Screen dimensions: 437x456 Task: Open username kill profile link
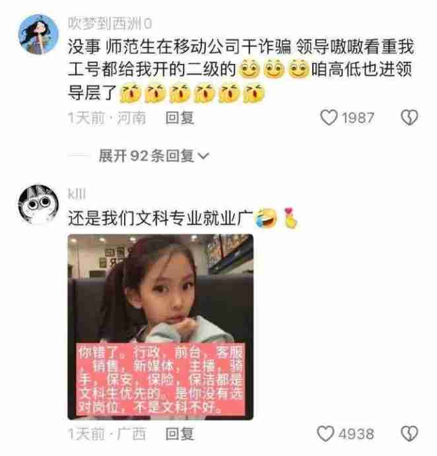pos(77,193)
